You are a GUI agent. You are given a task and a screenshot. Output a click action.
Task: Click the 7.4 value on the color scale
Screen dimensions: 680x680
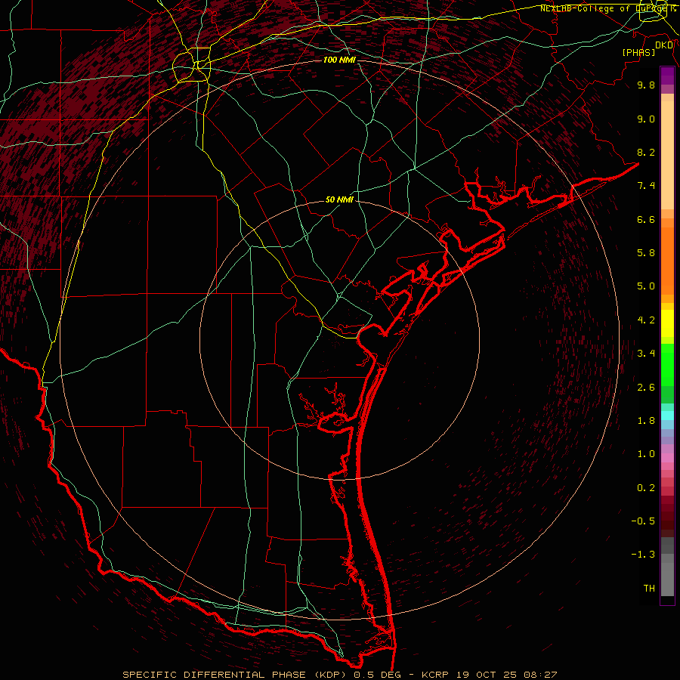646,186
